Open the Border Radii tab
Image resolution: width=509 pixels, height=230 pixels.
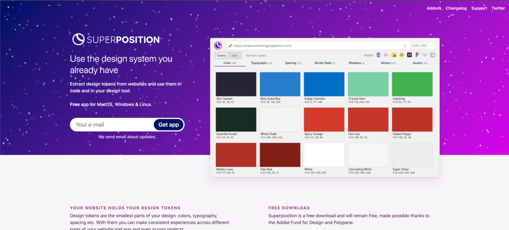pyautogui.click(x=325, y=63)
